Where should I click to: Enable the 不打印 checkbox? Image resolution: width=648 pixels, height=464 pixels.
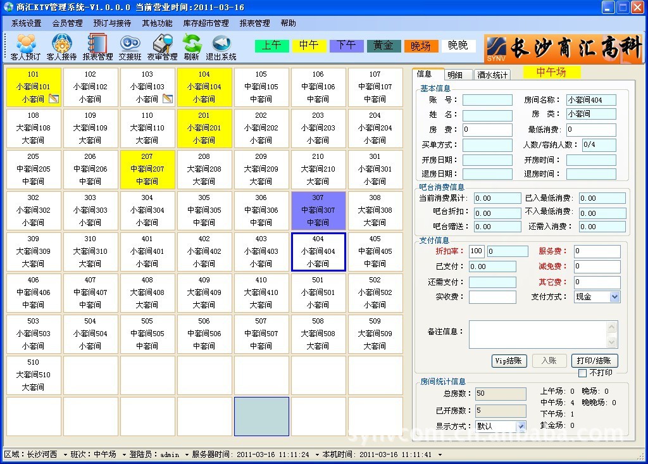tap(583, 373)
